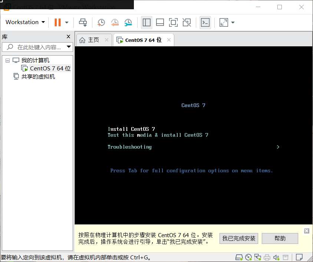313x262 pixels.
Task: Toggle the console view button
Action: tap(205, 22)
